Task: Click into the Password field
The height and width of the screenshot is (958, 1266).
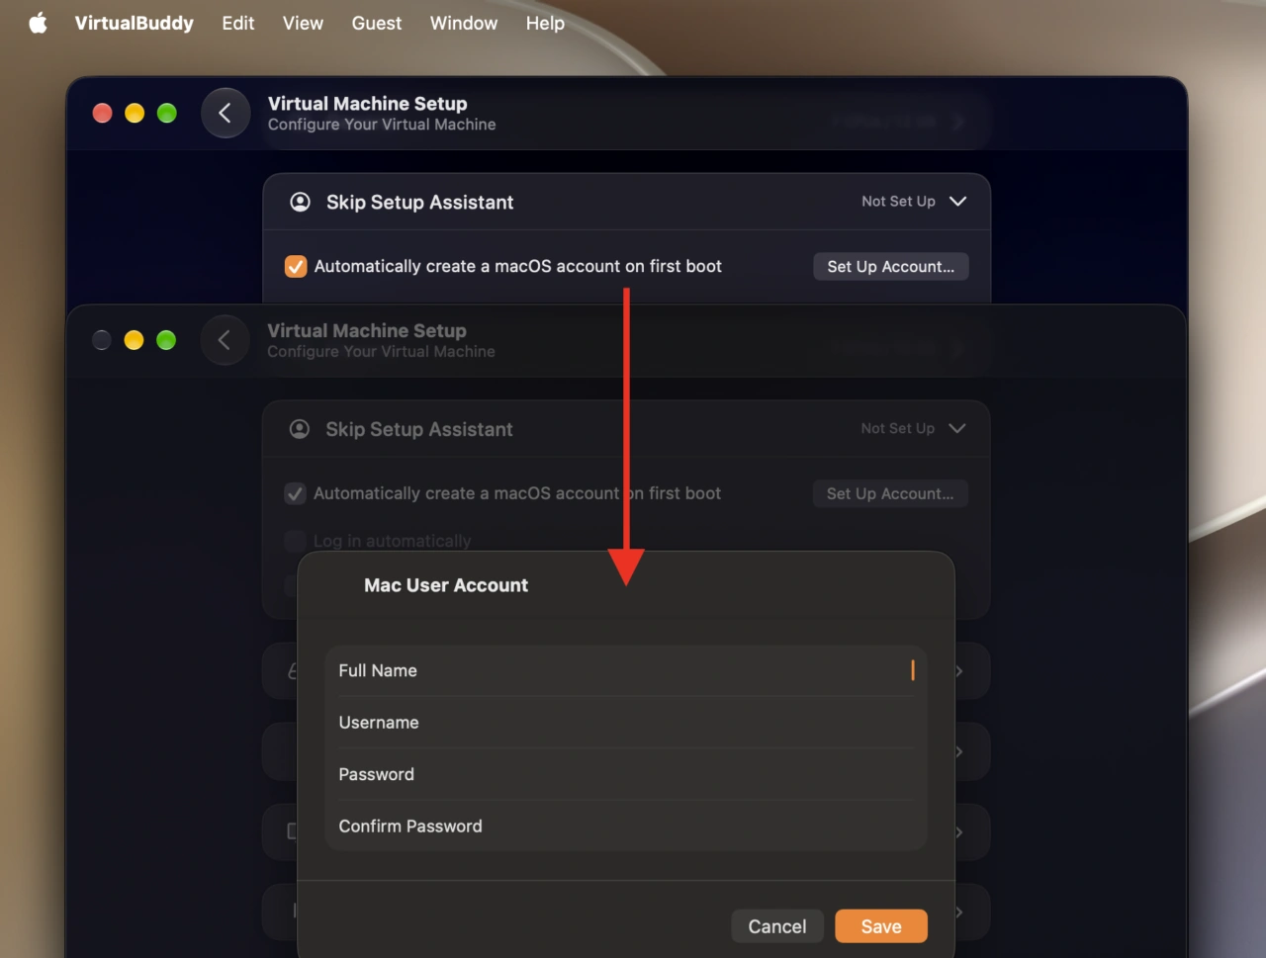Action: tap(626, 774)
